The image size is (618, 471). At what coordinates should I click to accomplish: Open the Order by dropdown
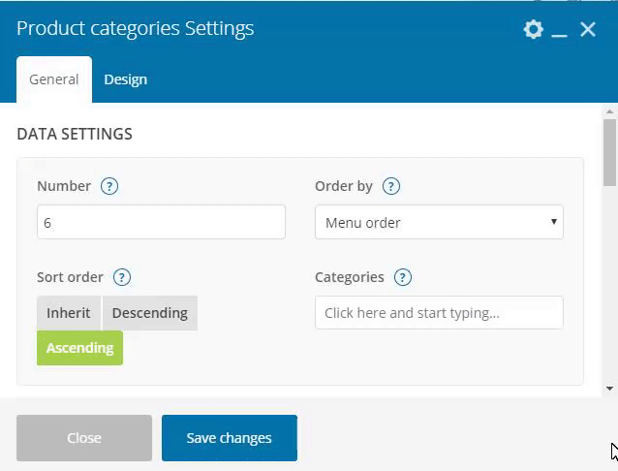439,222
